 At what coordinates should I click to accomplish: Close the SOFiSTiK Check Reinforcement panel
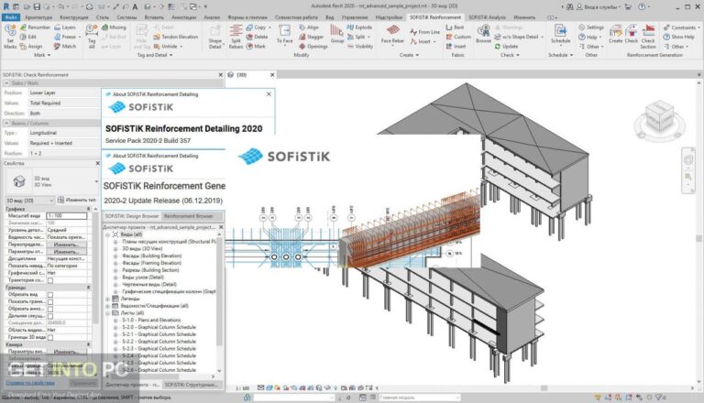220,75
